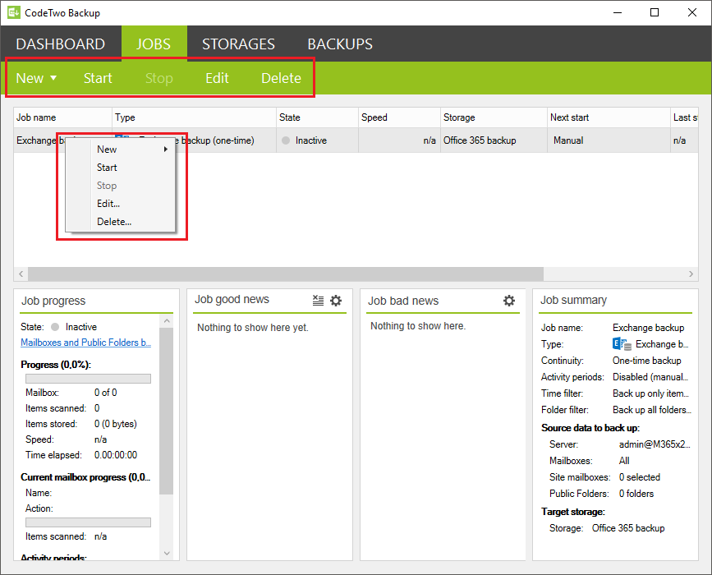Open the New dropdown in the toolbar
This screenshot has height=575, width=712.
[x=36, y=78]
